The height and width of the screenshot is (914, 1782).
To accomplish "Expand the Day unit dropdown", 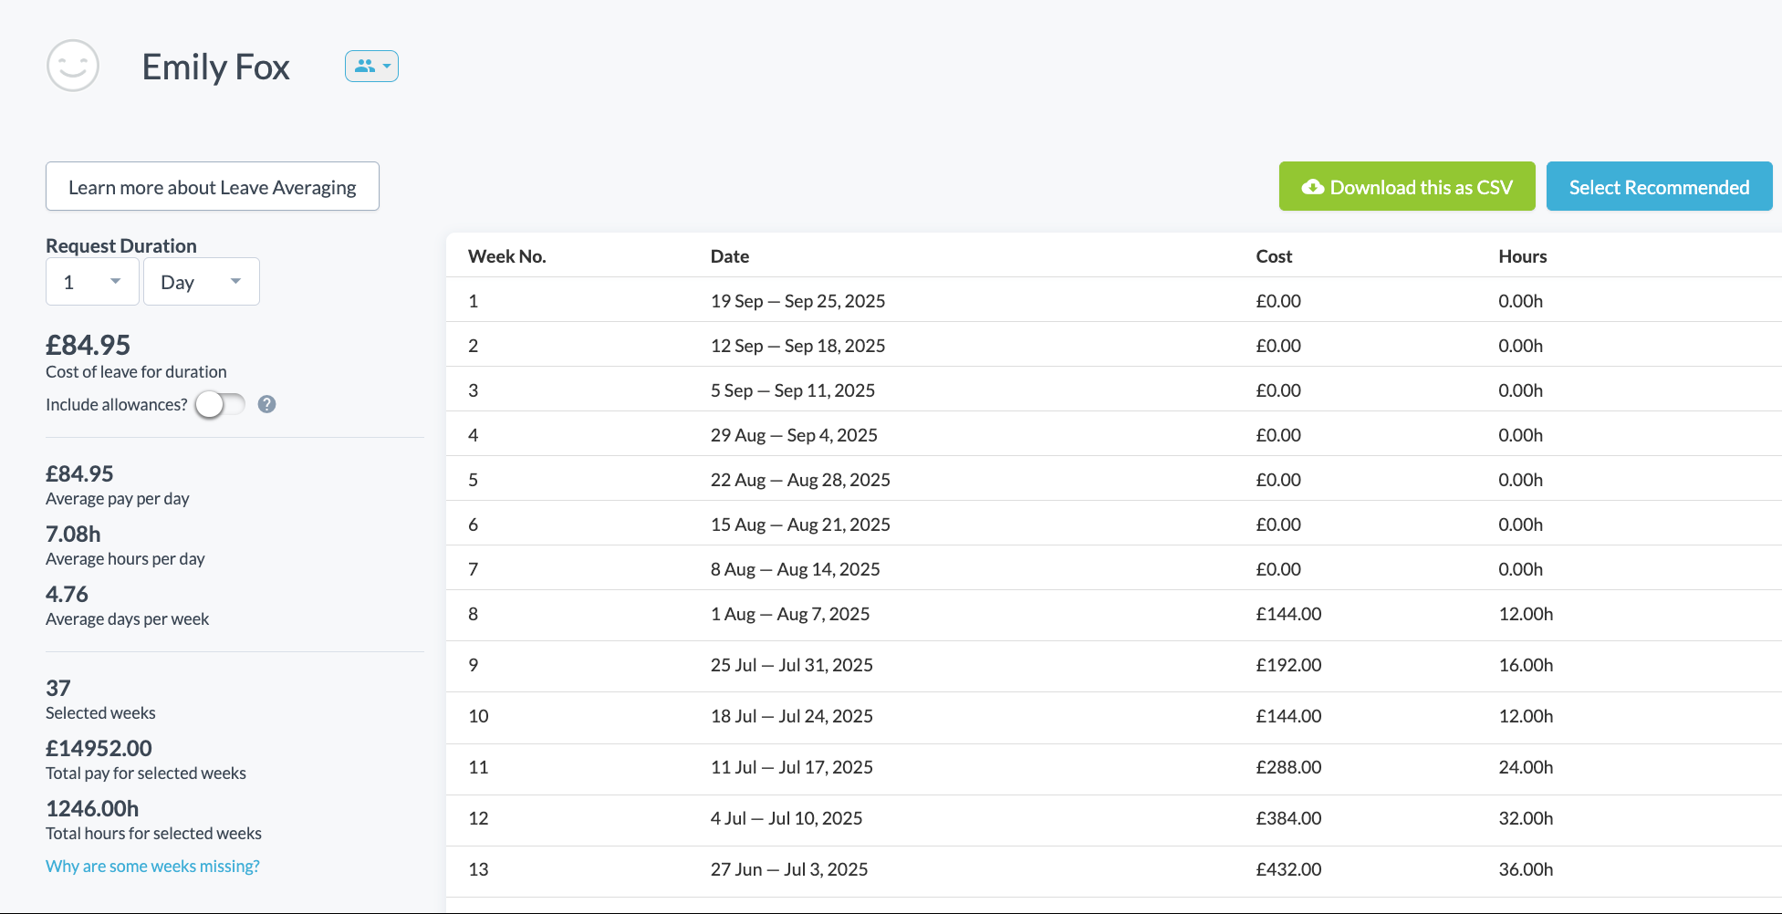I will (201, 282).
